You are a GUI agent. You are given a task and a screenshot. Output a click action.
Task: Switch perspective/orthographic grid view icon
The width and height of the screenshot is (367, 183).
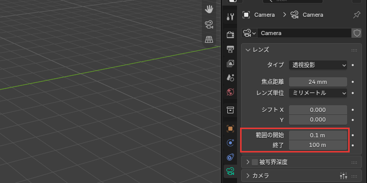209,39
